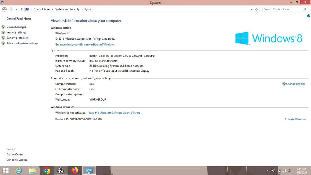Click the Back navigation arrow

pos(4,9)
